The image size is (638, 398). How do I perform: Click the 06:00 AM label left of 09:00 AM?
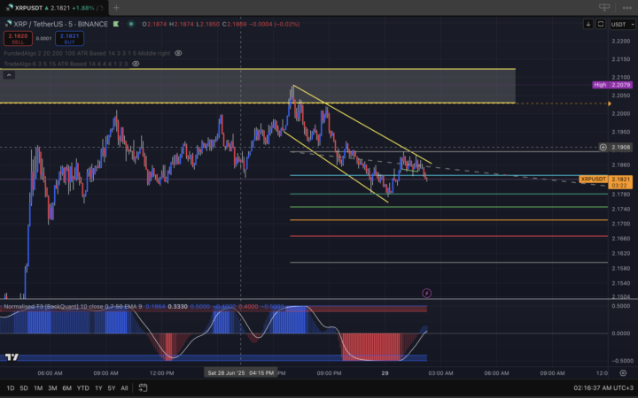pos(50,373)
